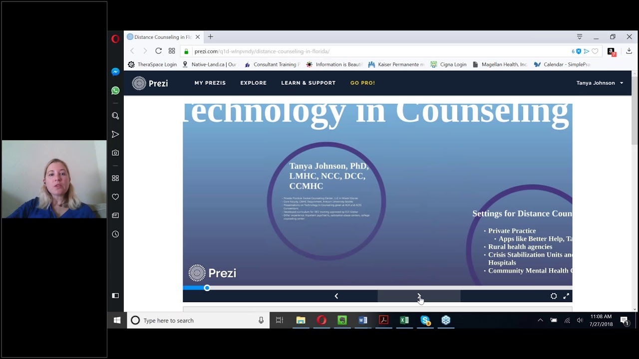
Task: Open volume control in system tray
Action: point(580,320)
